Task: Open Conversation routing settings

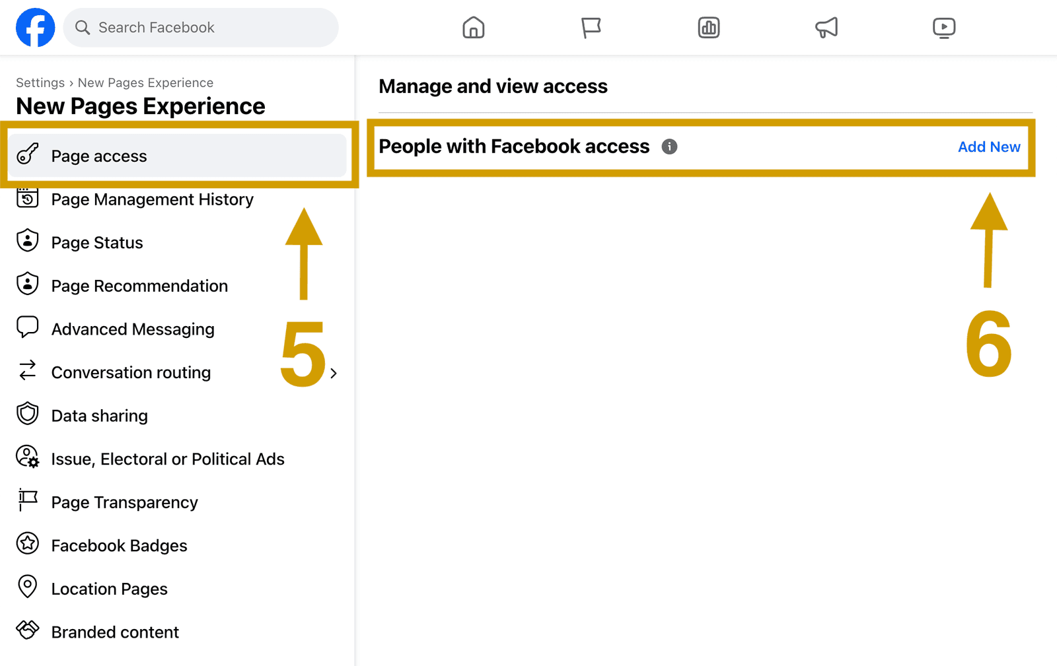Action: (131, 372)
